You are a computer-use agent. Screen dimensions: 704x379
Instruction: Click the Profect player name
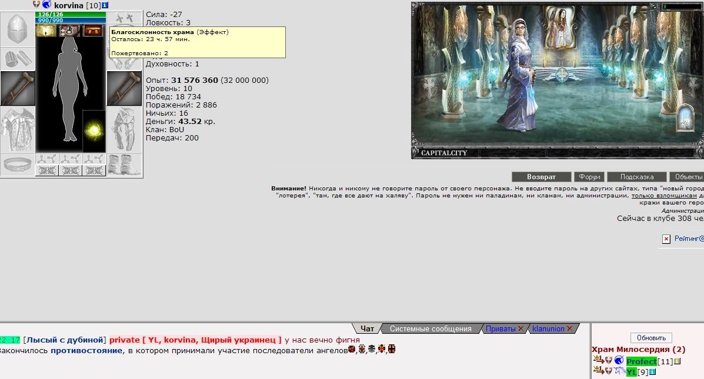coord(642,361)
